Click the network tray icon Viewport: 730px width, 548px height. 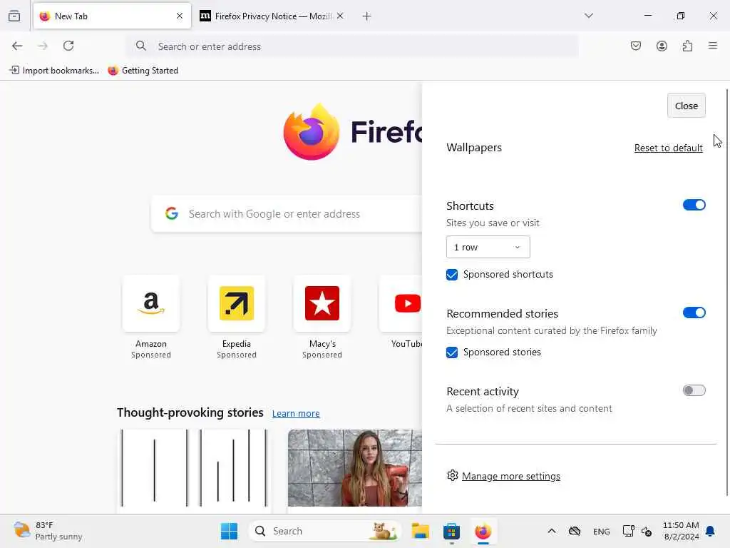pyautogui.click(x=628, y=531)
